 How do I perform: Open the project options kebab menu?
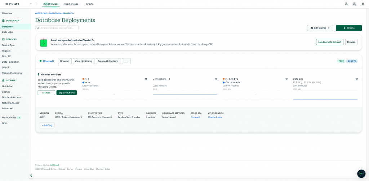coord(36,4)
